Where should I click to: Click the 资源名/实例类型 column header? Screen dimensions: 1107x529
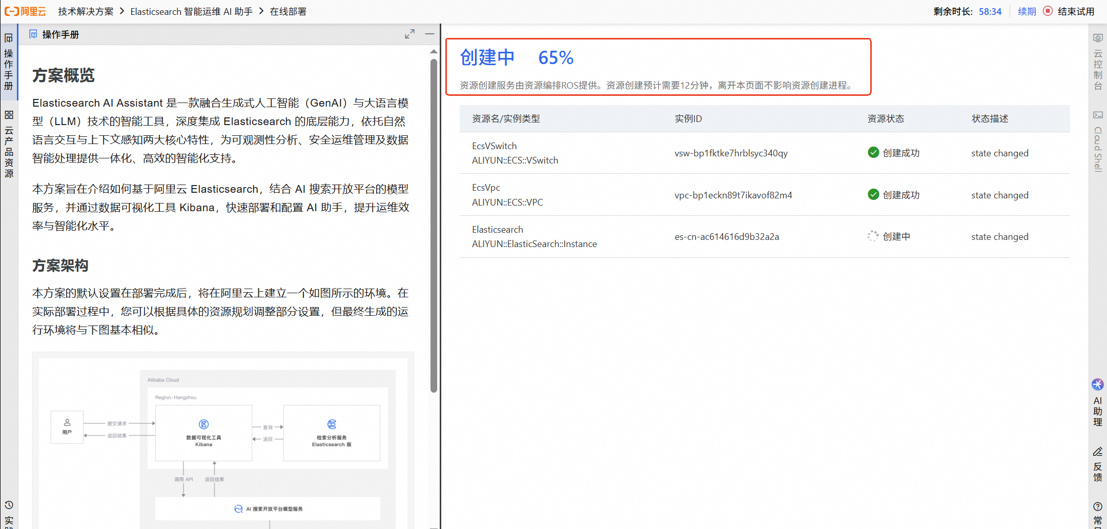tap(506, 119)
